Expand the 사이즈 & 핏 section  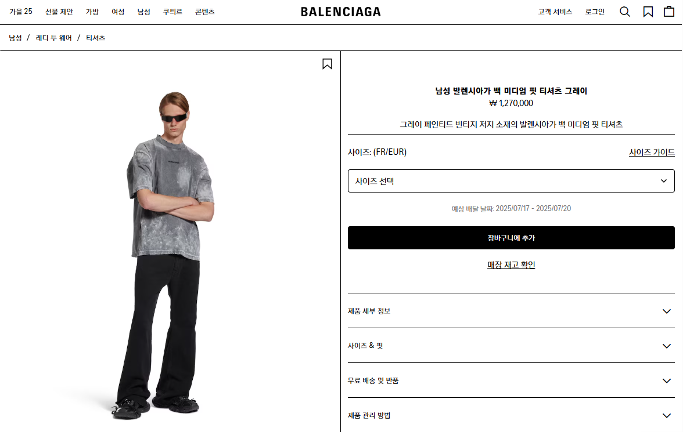pos(511,346)
